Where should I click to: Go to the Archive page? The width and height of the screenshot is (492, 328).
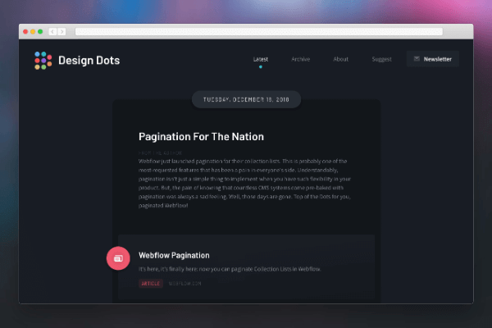(300, 59)
